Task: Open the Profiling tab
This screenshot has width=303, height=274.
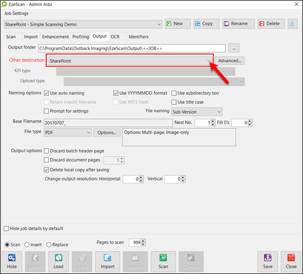Action: click(x=80, y=37)
